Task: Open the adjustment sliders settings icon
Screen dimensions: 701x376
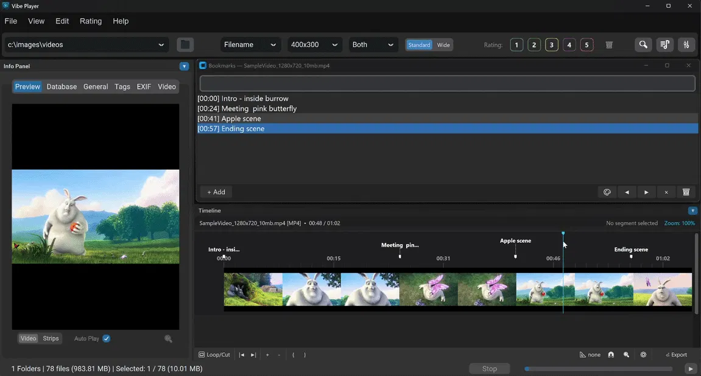Action: point(686,44)
